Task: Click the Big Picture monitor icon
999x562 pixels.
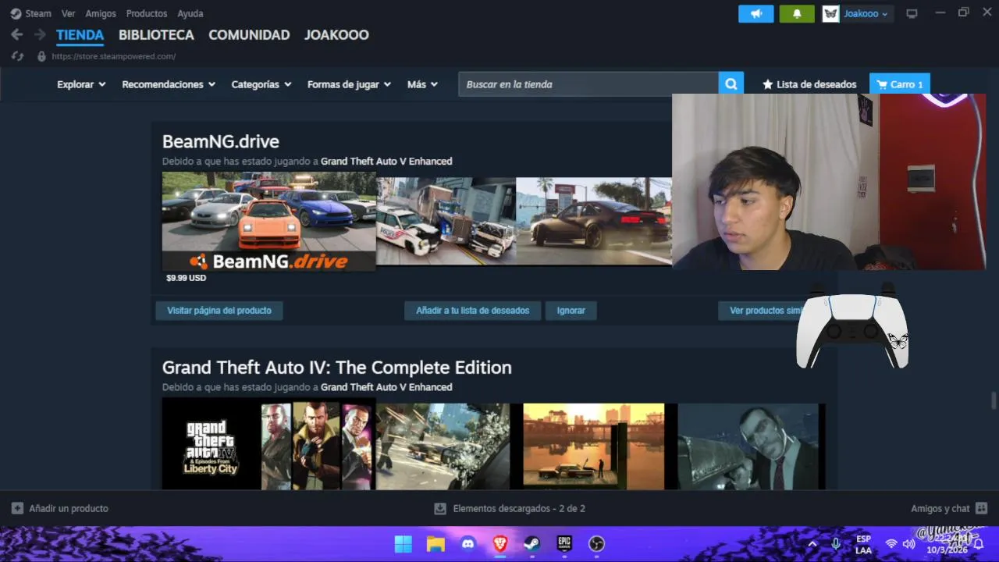Action: [912, 14]
